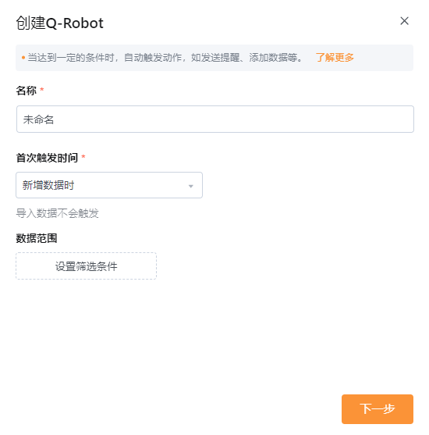
Task: Click the orange bullet in the info banner
Action: 23,58
